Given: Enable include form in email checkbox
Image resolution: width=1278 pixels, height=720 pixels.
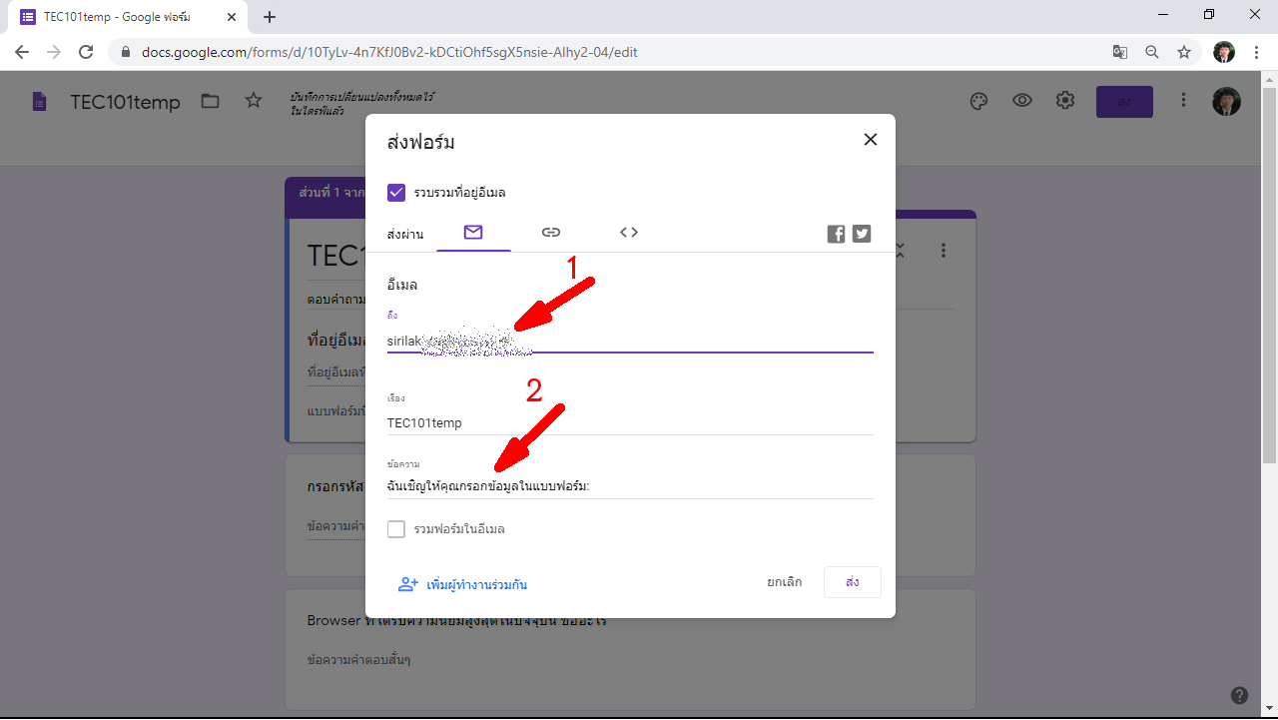Looking at the screenshot, I should coord(396,529).
